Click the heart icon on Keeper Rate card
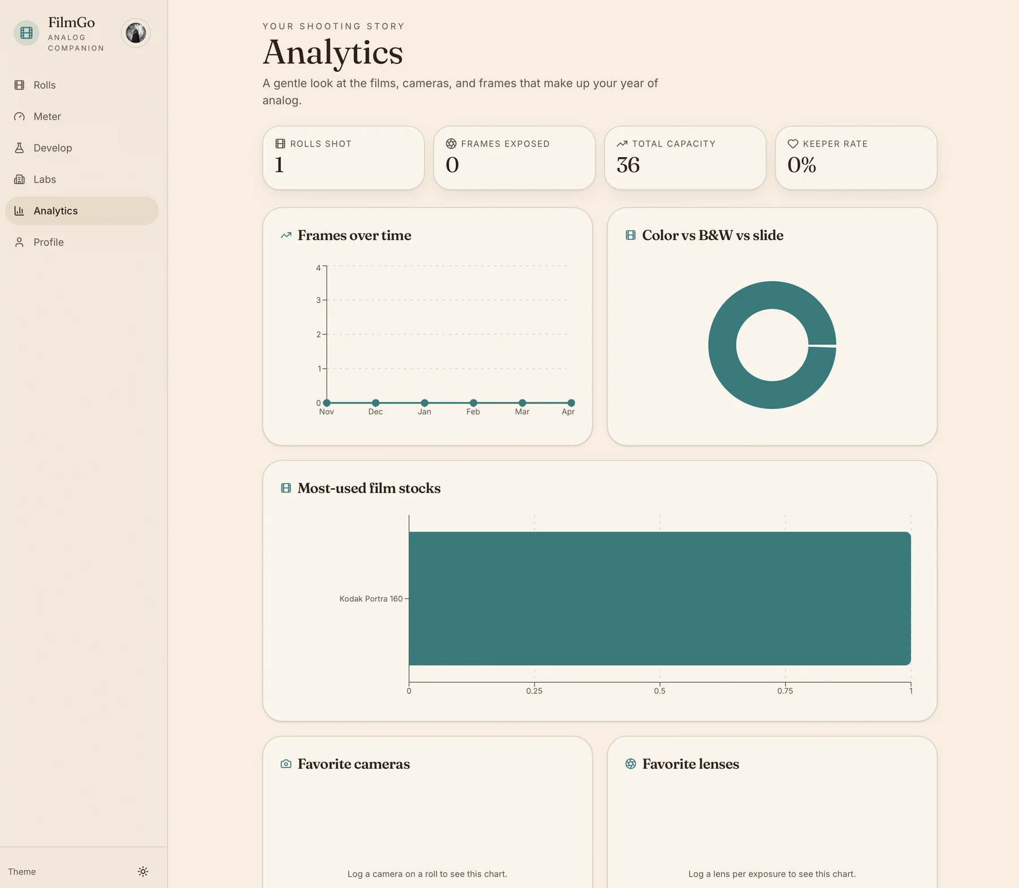Viewport: 1019px width, 888px height. click(793, 144)
